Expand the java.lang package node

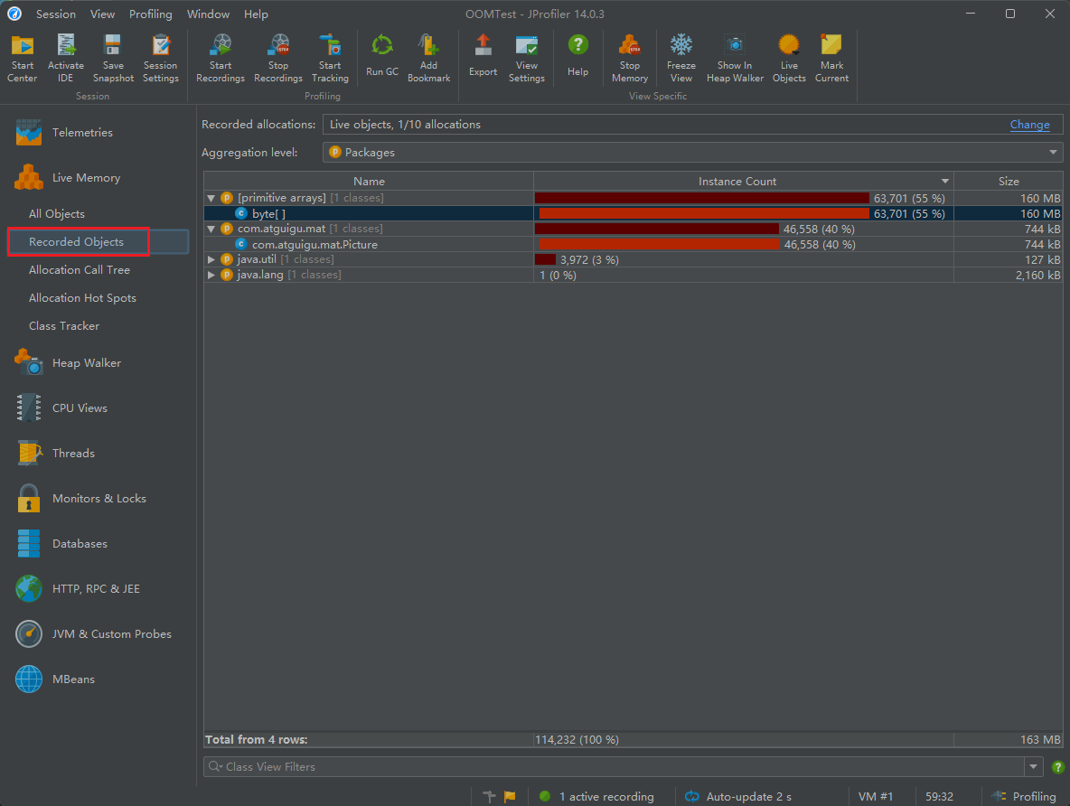tap(211, 275)
